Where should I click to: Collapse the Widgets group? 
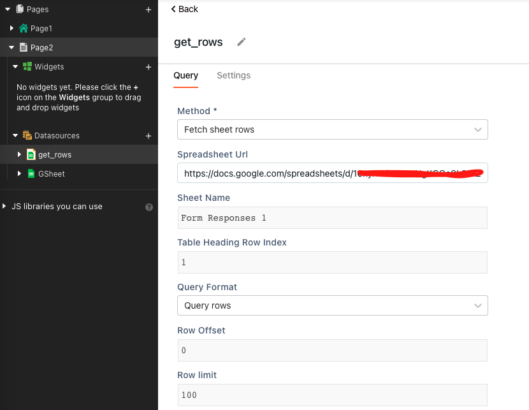tap(16, 67)
